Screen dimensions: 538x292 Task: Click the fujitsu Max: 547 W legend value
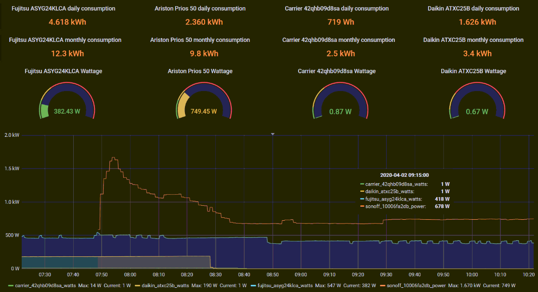click(328, 285)
